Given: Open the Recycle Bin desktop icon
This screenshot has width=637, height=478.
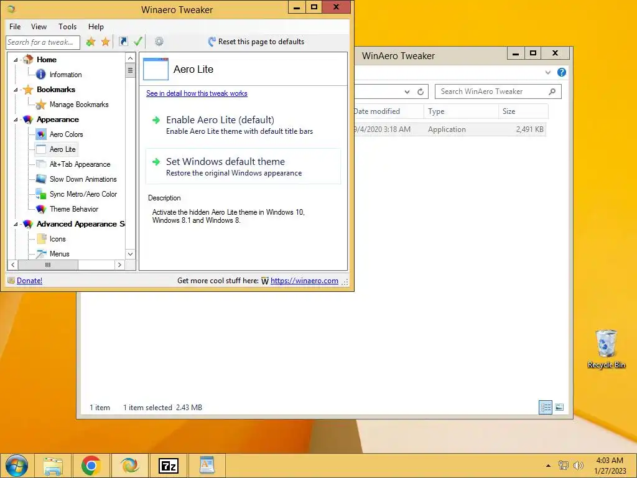Looking at the screenshot, I should [606, 349].
